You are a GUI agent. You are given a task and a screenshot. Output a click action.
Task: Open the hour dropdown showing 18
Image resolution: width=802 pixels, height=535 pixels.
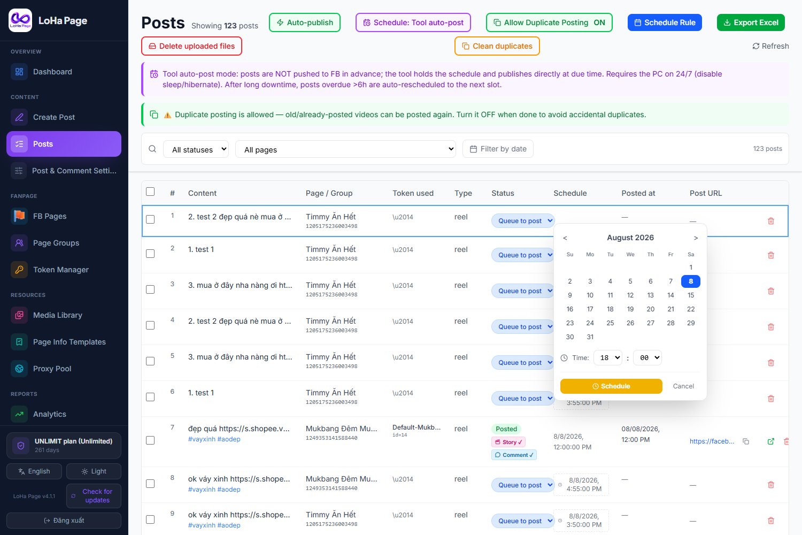[608, 357]
